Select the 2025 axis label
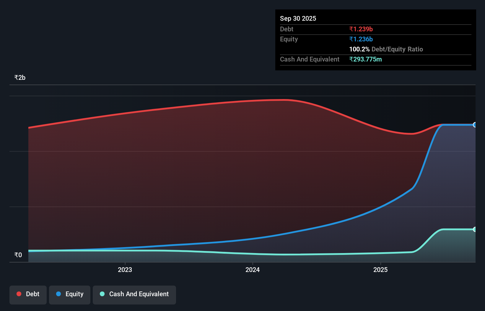This screenshot has width=485, height=311. coord(381,270)
